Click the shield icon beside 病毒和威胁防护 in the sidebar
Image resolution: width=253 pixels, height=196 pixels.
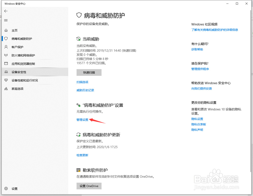6,38
